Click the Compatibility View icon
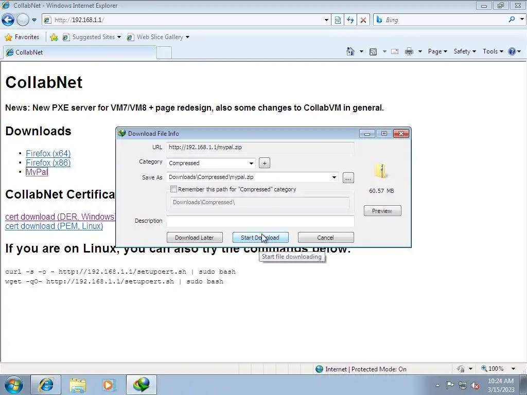This screenshot has width=527, height=395. (x=338, y=20)
